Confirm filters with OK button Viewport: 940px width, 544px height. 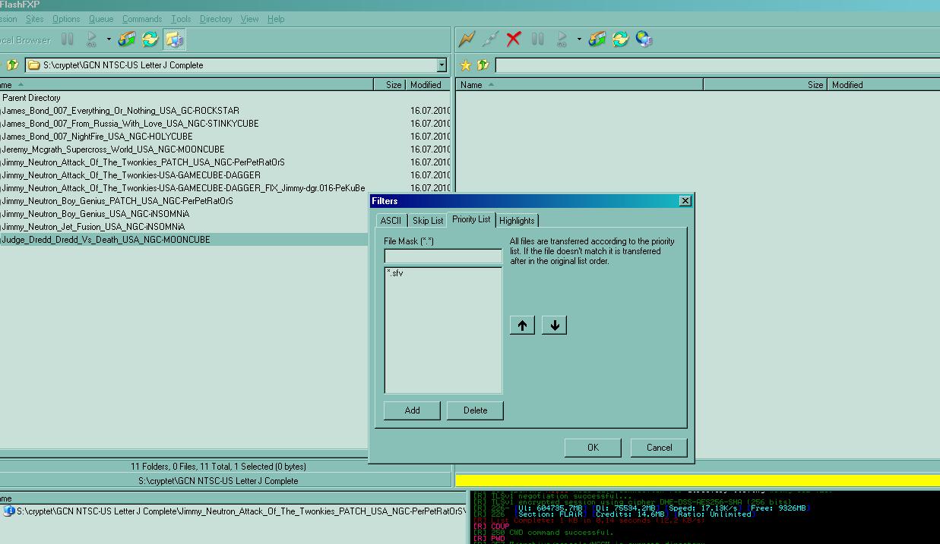593,448
